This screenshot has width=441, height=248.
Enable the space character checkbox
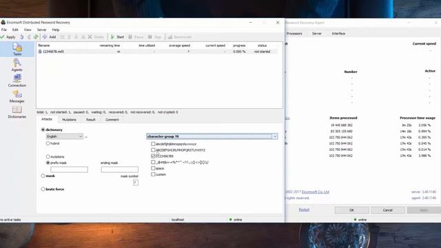[x=153, y=168]
